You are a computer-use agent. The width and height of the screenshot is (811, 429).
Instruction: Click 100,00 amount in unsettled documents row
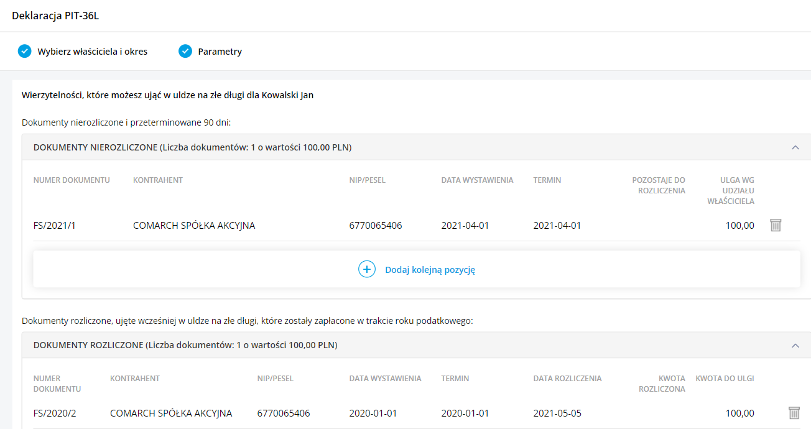coord(739,225)
